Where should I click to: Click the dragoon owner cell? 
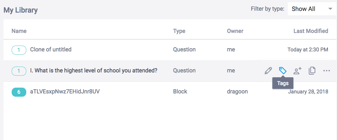(x=238, y=92)
